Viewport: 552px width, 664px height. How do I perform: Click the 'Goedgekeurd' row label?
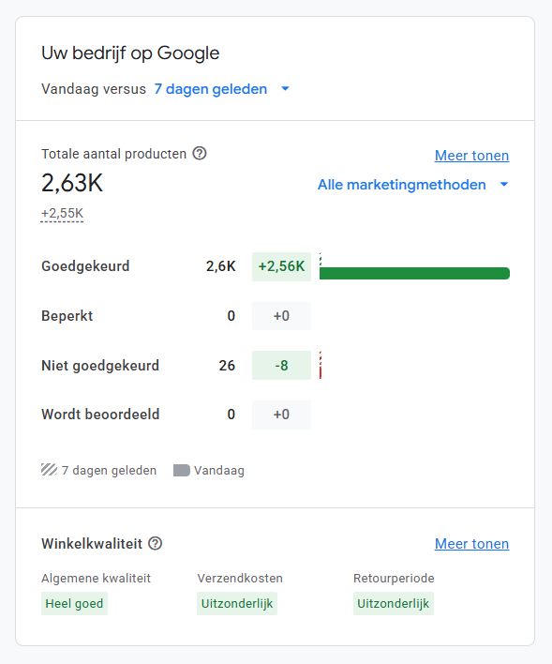click(85, 266)
